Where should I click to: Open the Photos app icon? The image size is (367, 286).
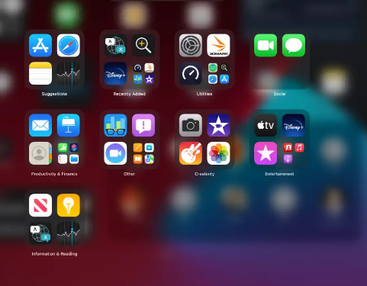pos(218,153)
